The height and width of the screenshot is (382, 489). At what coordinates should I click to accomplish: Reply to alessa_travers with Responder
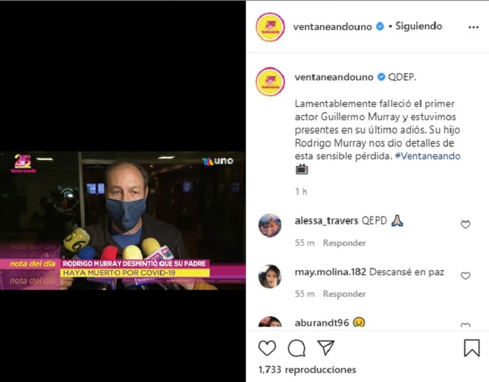click(x=344, y=242)
